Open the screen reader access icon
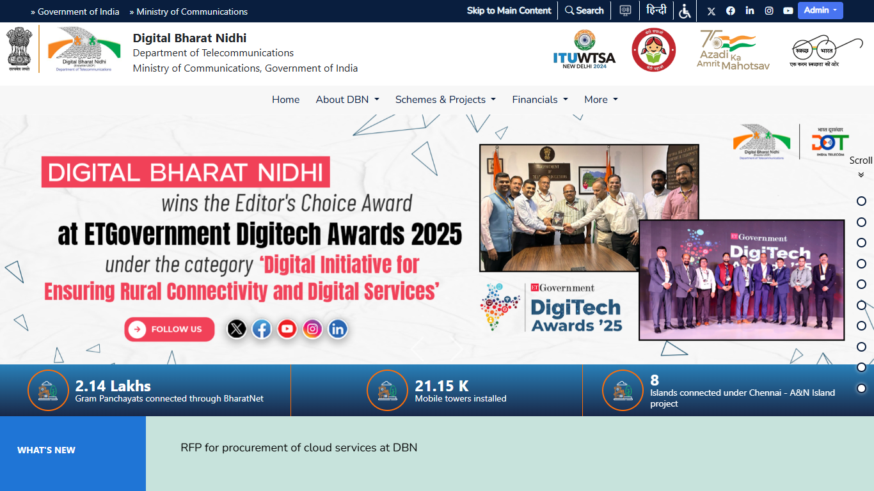 (625, 11)
